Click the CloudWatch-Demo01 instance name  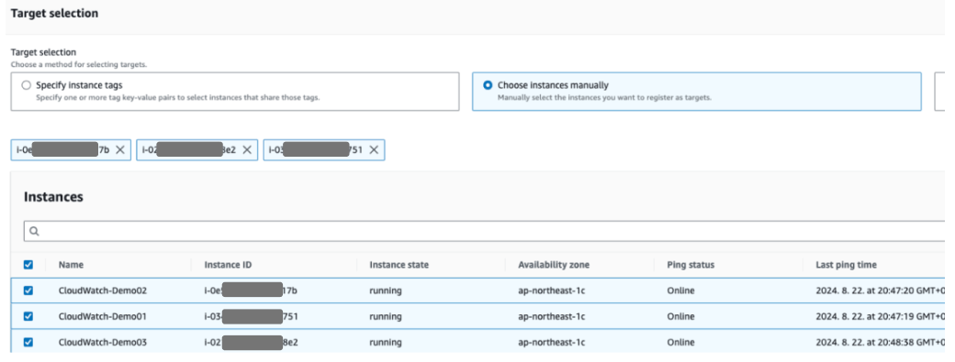point(102,316)
